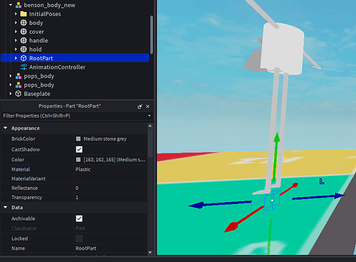Click the InitialPoses folder icon

pos(23,14)
